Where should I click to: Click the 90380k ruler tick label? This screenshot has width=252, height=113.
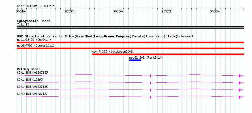[x=215, y=11]
